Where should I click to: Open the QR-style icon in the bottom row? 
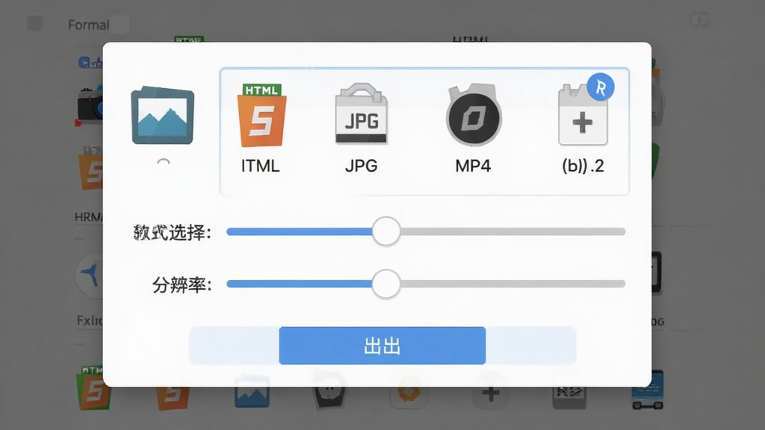(569, 391)
